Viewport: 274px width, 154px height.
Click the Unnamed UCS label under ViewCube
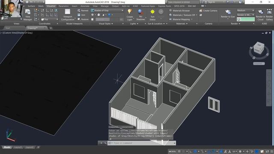[x=259, y=64]
